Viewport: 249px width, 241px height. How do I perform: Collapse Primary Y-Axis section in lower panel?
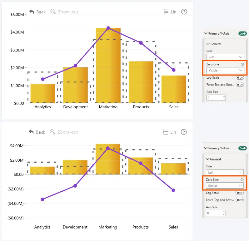tap(206, 148)
